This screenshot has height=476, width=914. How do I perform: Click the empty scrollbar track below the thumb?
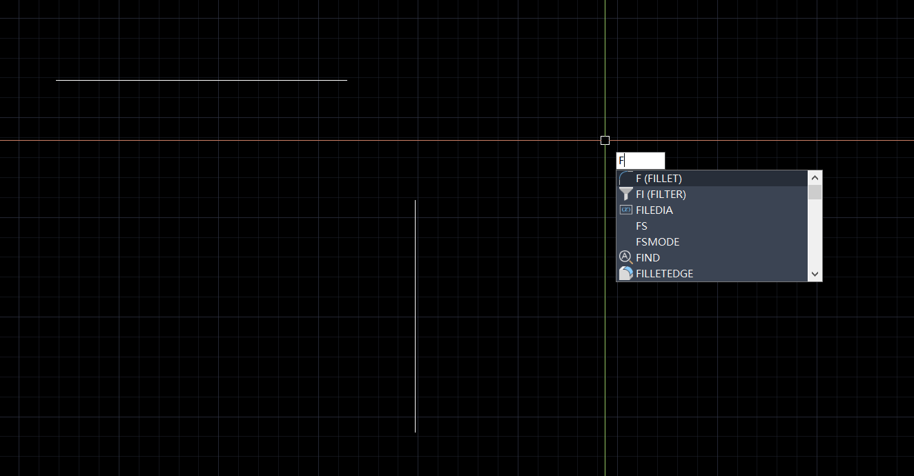click(815, 235)
